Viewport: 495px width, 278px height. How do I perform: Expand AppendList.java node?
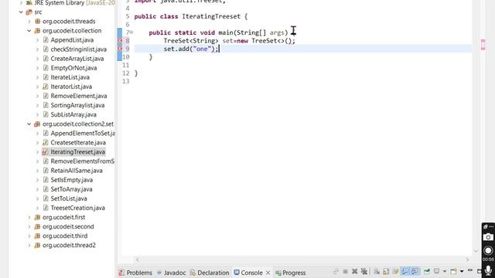click(37, 40)
